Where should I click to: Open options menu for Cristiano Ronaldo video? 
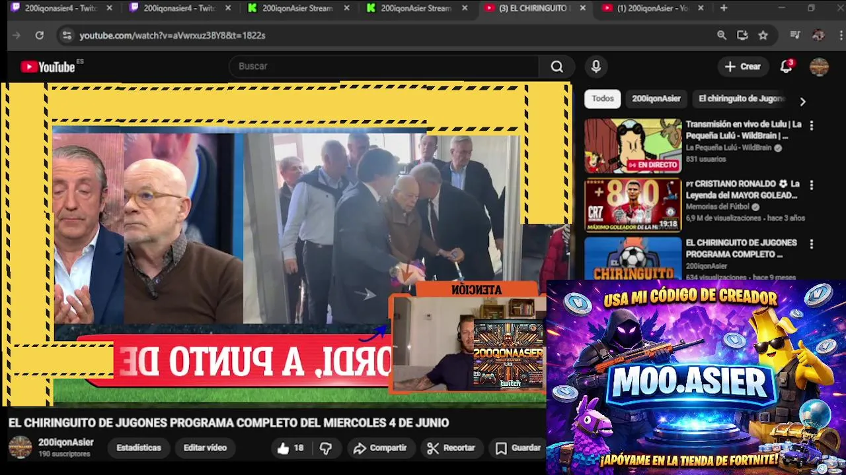811,185
